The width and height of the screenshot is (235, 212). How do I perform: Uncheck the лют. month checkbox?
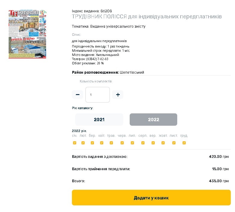point(83,143)
